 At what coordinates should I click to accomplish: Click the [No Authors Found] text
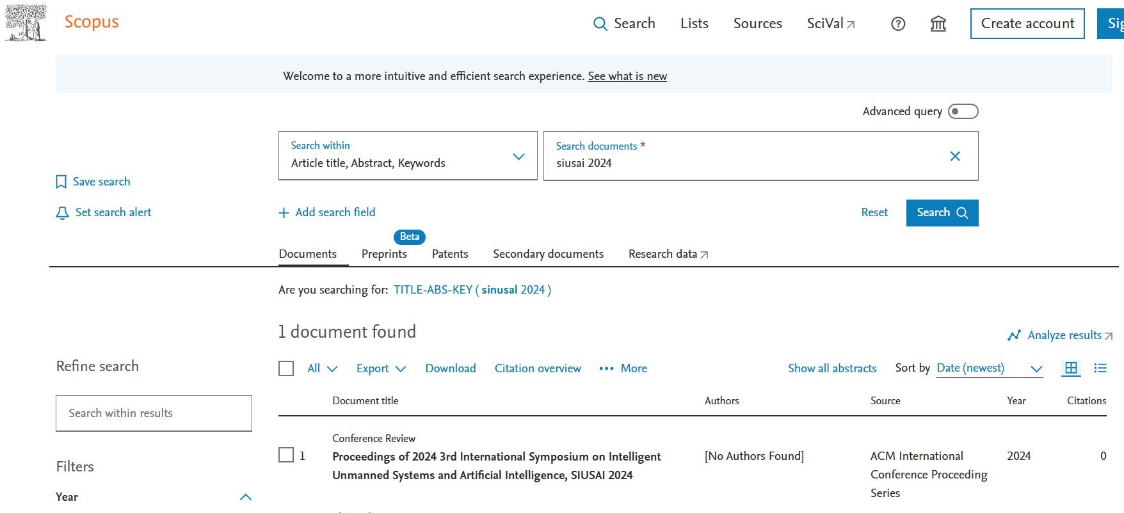tap(754, 456)
